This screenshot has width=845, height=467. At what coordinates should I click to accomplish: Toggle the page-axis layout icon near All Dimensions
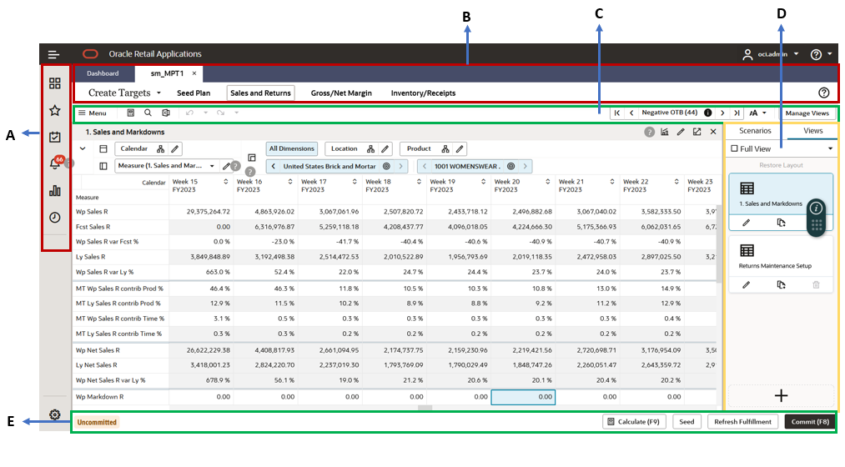coord(252,158)
